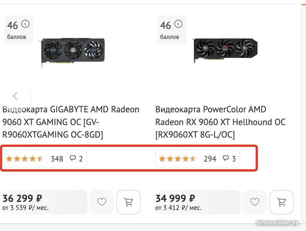
Task: Add GIGABYTE card to favorites with heart
Action: (102, 202)
